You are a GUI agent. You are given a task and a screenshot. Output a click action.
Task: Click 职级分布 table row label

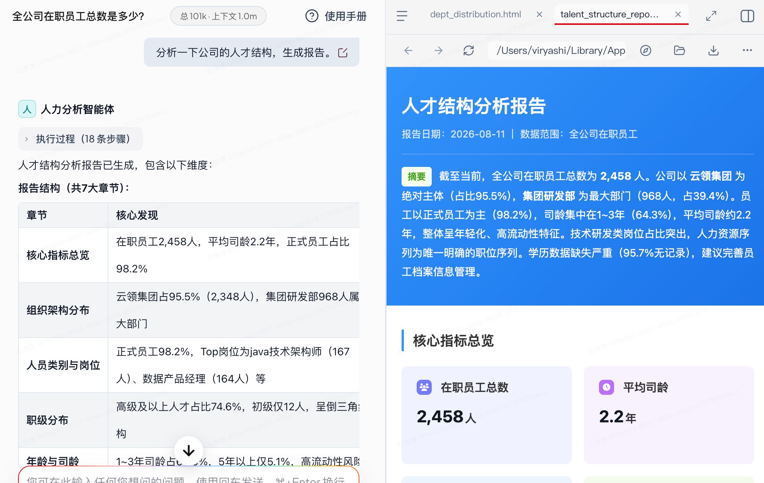tap(47, 420)
